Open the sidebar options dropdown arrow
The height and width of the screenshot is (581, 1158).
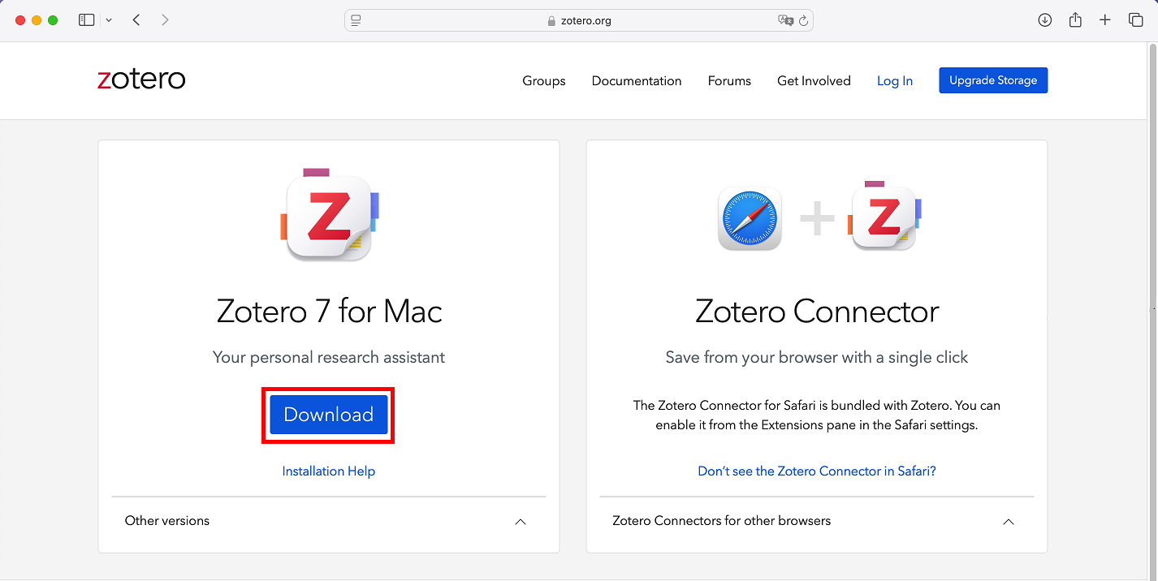(x=109, y=20)
